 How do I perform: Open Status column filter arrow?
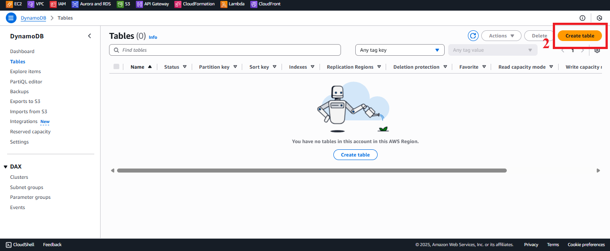point(185,67)
